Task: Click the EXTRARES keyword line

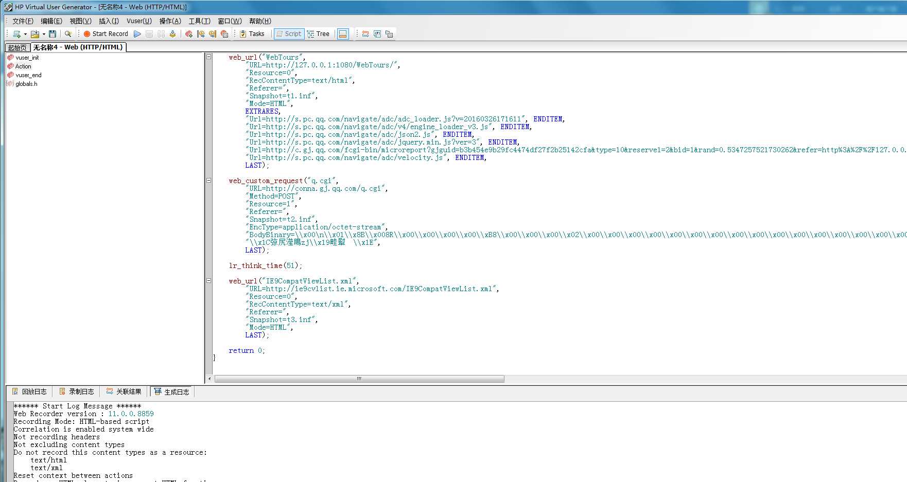Action: [263, 112]
